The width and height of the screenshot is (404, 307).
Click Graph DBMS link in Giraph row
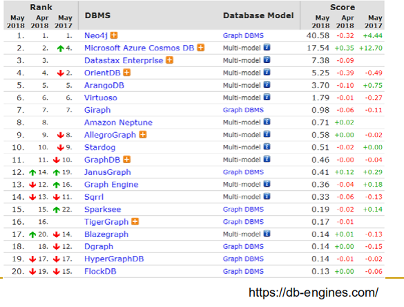(243, 110)
